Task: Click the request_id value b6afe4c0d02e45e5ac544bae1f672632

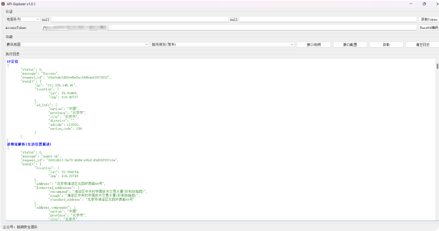Action: point(79,77)
